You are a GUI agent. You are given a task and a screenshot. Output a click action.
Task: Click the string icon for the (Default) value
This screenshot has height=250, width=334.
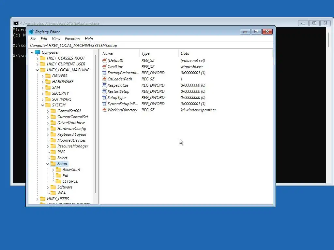104,60
